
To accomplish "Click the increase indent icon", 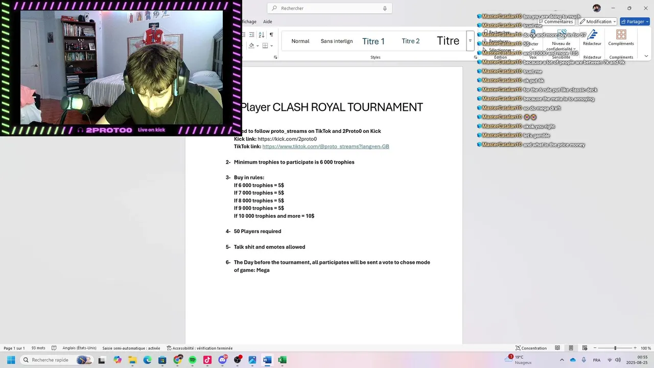I will 251,34.
